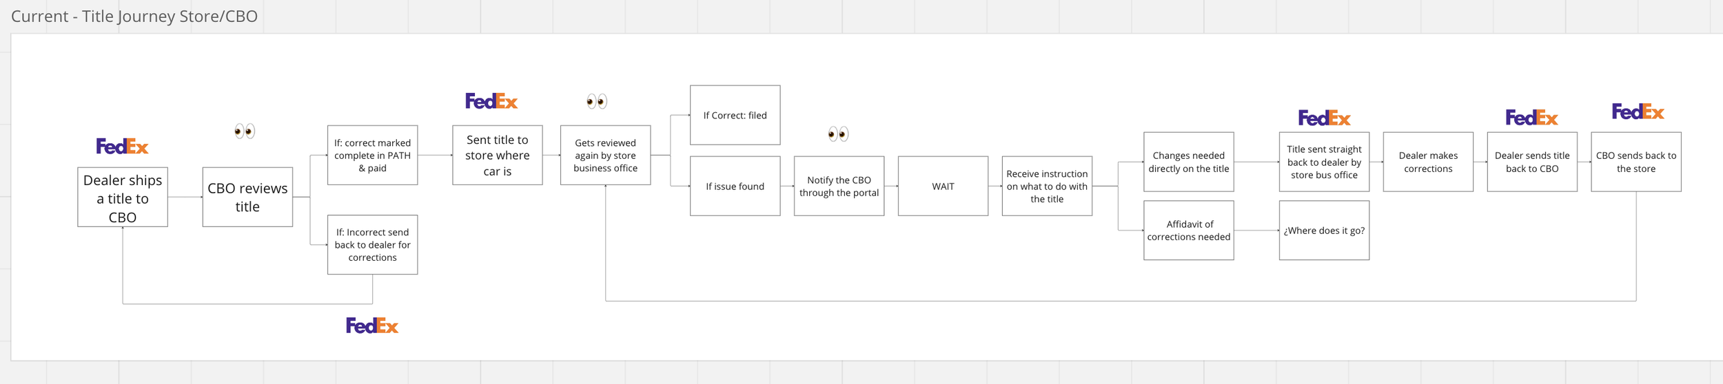
Task: Select the frame title Current - Title Journey Store/CBO
Action: click(x=134, y=16)
